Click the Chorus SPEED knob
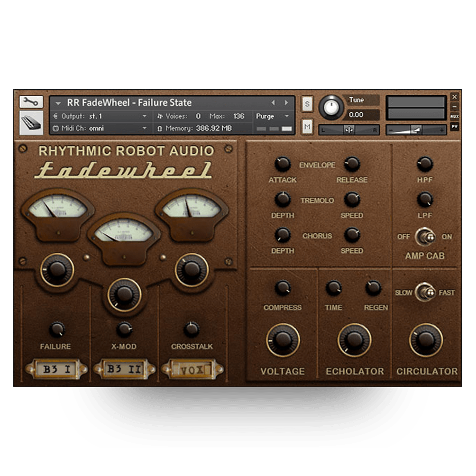476x476 pixels. pyautogui.click(x=352, y=235)
